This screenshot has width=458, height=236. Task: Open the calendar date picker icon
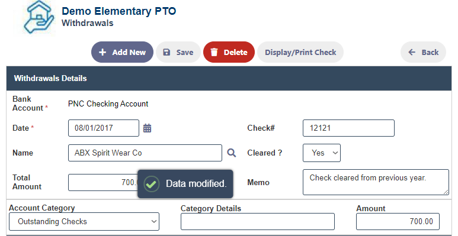(147, 128)
